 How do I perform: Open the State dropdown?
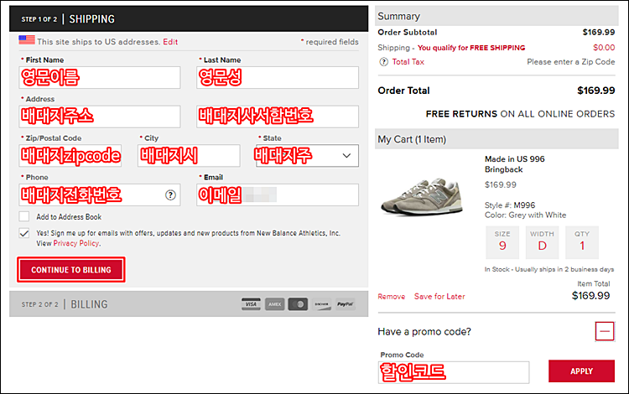point(307,156)
